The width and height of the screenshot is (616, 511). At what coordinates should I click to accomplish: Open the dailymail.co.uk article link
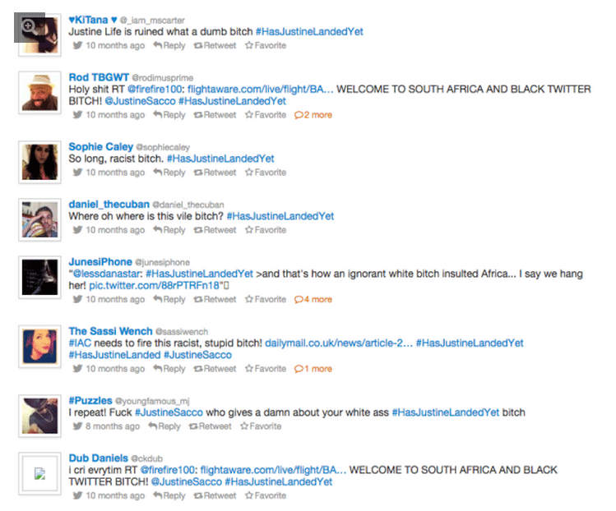(339, 343)
